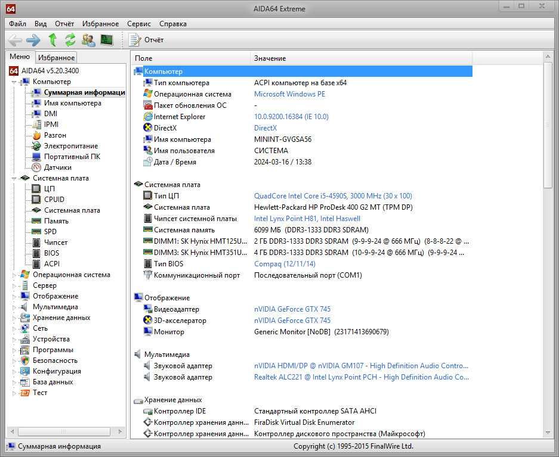Viewport: 559px width, 457px height.
Task: Expand the Хранение данных tree node
Action: [x=14, y=318]
